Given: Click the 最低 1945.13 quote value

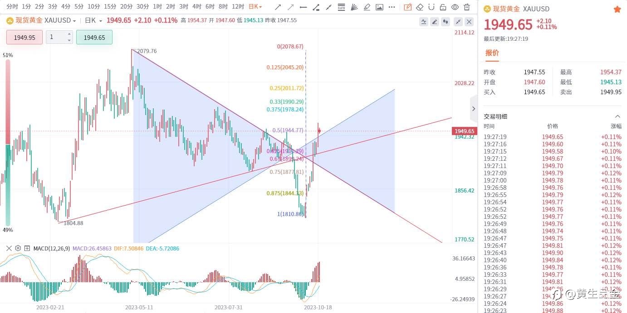Looking at the screenshot, I should [x=611, y=82].
